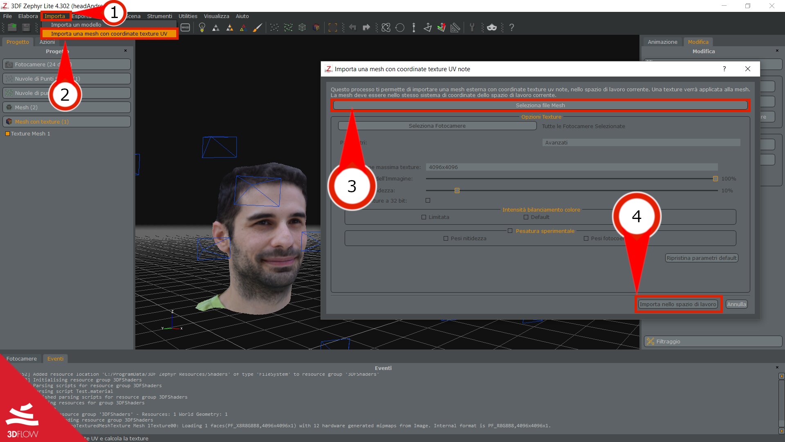785x442 pixels.
Task: Toggle Pesatura sperimentale checkbox
Action: 510,231
